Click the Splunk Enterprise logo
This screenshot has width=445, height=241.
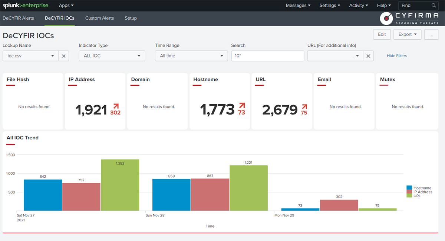[26, 6]
